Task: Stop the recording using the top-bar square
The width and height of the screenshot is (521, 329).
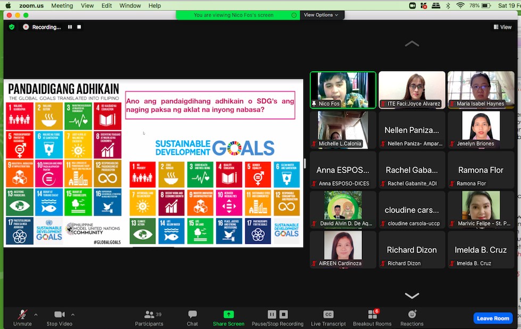Action: click(79, 27)
